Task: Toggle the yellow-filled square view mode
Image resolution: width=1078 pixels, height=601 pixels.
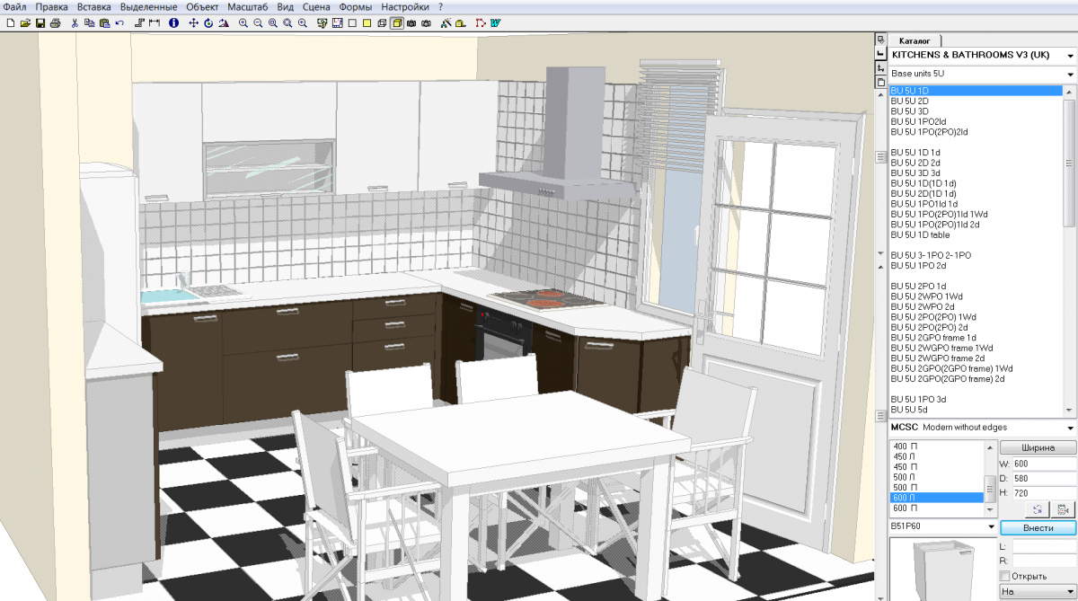Action: (367, 22)
